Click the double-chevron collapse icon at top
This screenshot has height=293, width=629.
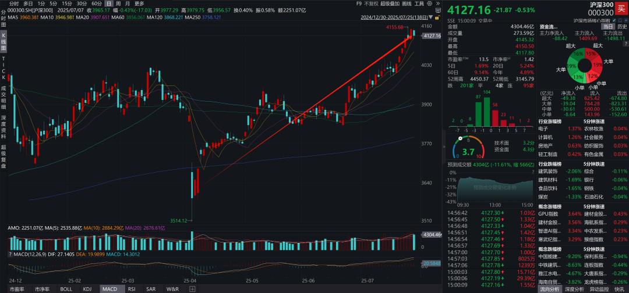[x=437, y=3]
